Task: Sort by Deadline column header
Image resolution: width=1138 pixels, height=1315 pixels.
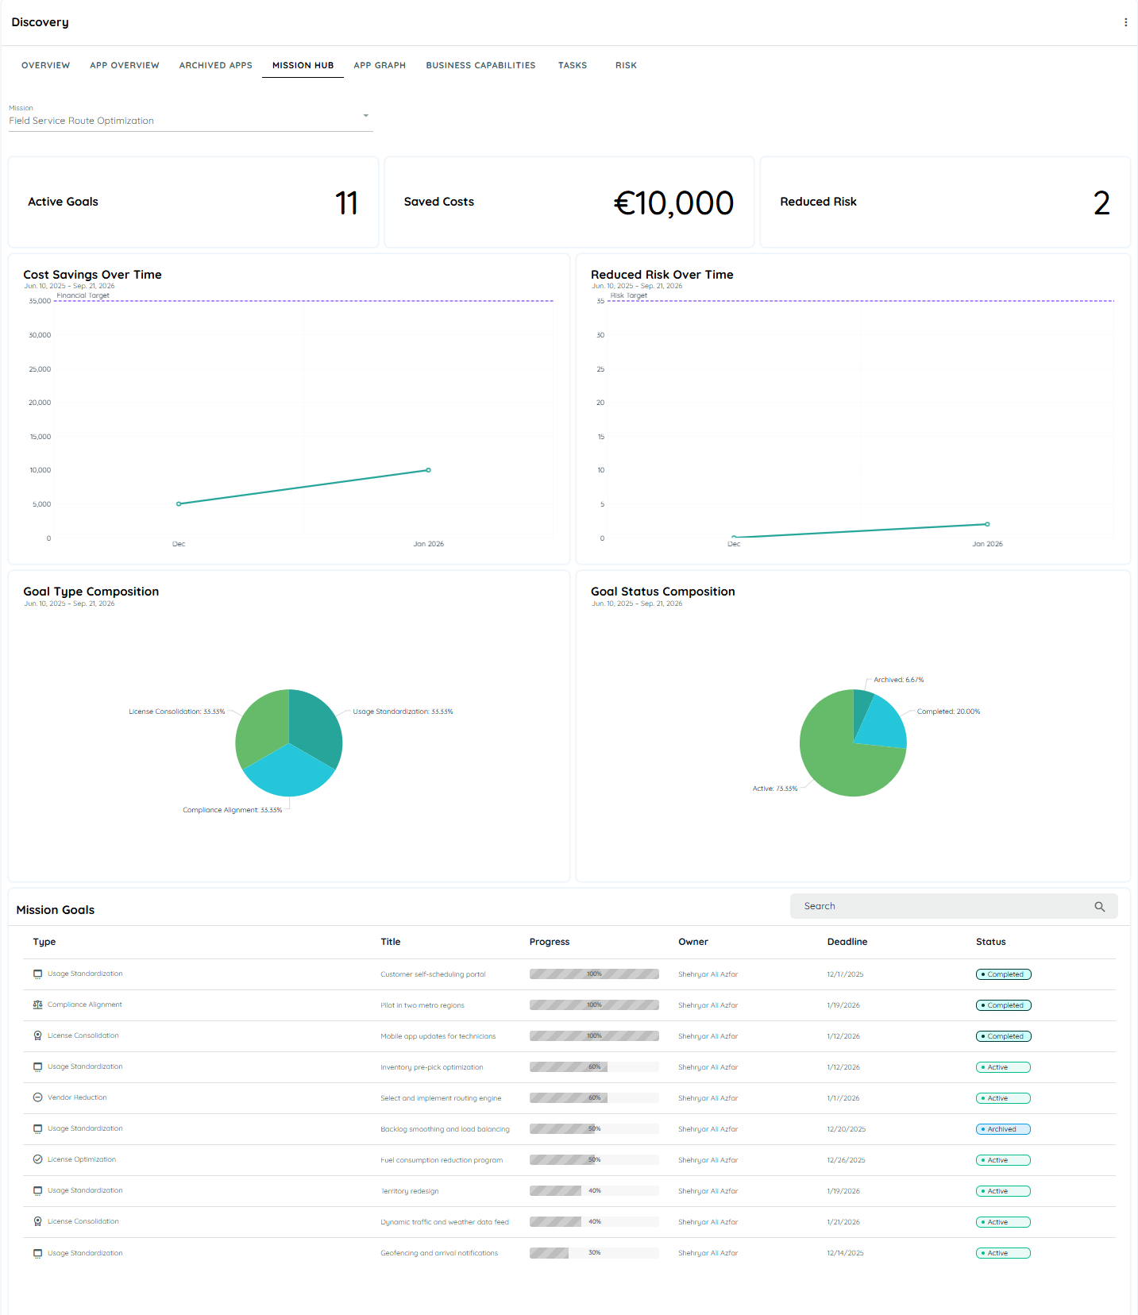Action: point(847,942)
